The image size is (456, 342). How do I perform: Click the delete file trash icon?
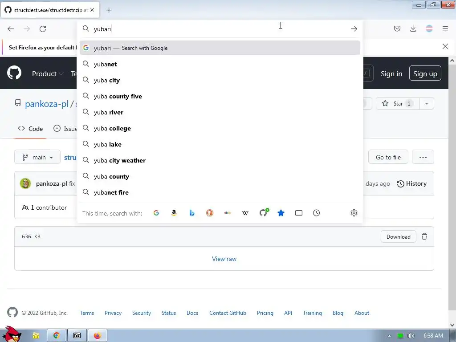pyautogui.click(x=424, y=236)
